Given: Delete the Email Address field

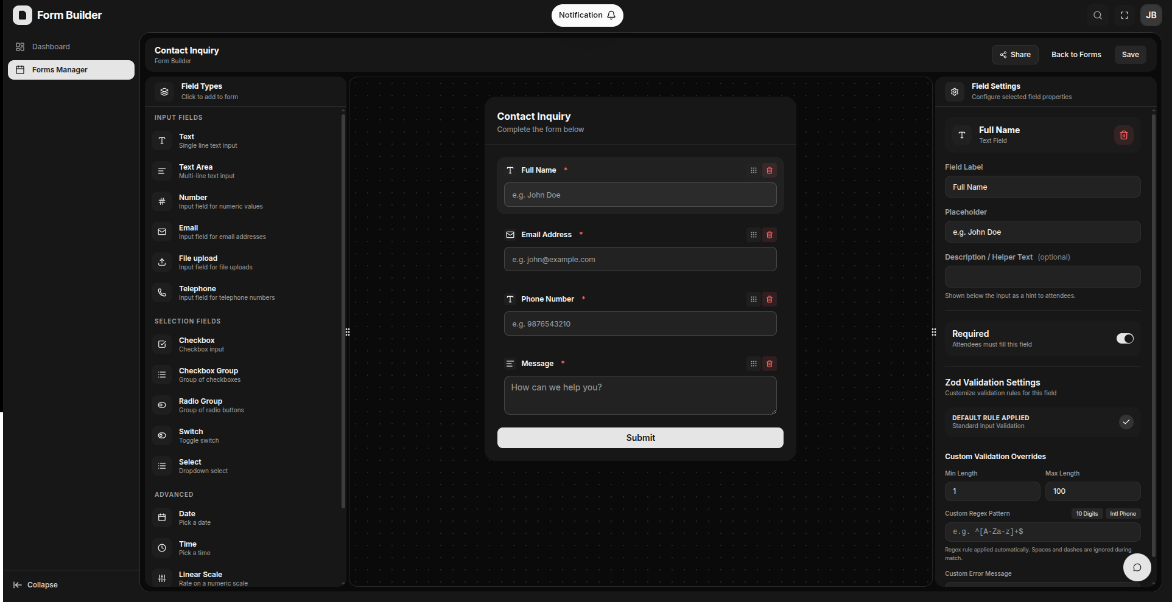Looking at the screenshot, I should (770, 235).
